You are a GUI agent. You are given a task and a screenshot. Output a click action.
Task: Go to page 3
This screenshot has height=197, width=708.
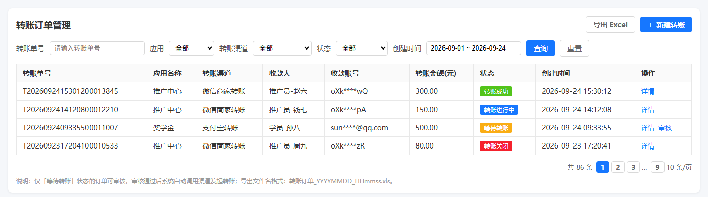633,167
